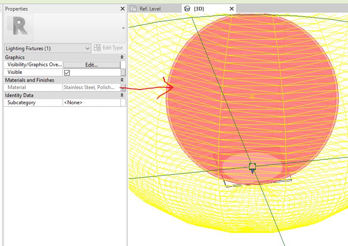
Task: Toggle the Visible checkbox off
Action: coord(67,72)
